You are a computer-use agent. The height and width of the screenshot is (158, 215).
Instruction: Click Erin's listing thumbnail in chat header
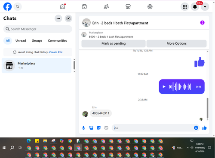tap(86, 23)
